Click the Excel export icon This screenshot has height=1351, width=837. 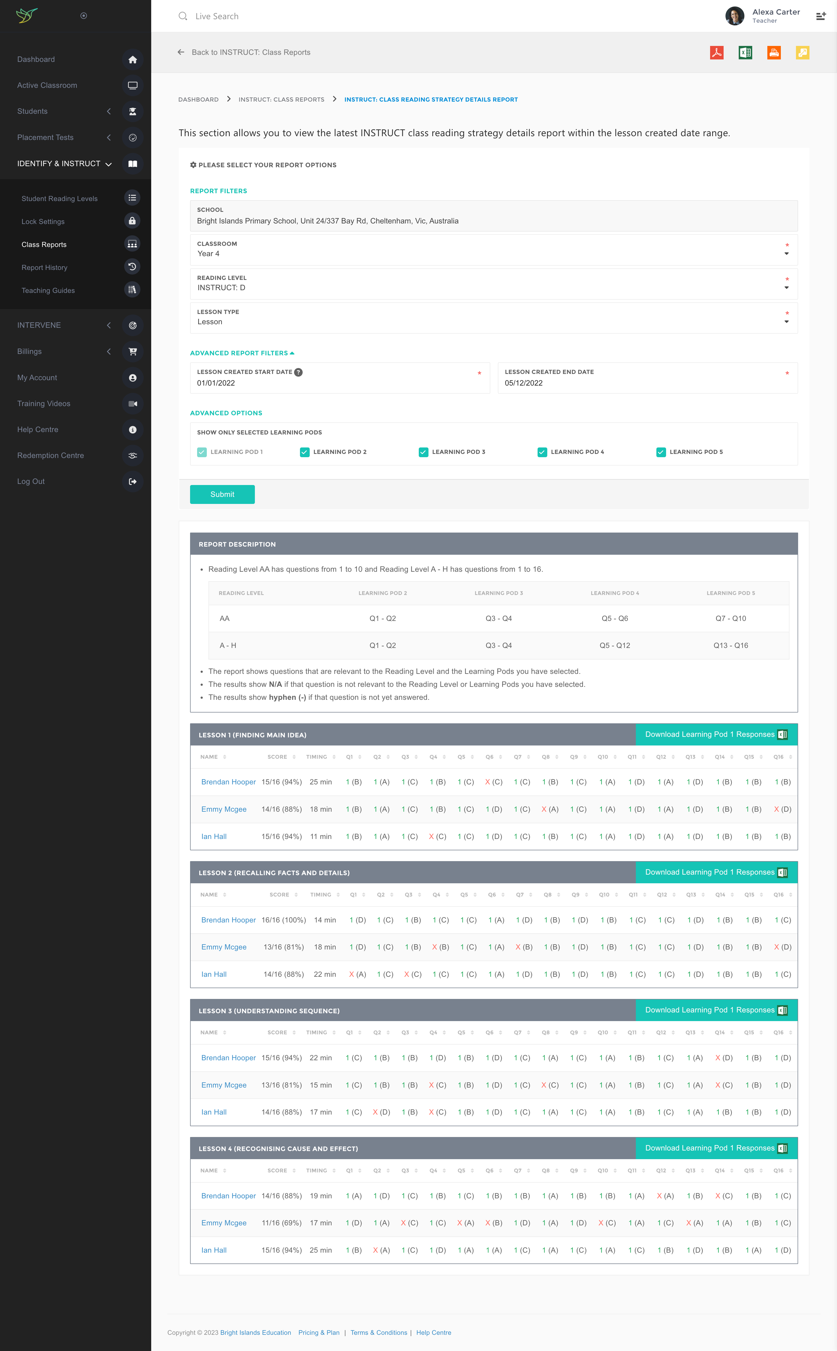[745, 53]
